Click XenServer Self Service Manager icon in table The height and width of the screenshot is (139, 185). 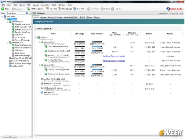click(x=46, y=74)
